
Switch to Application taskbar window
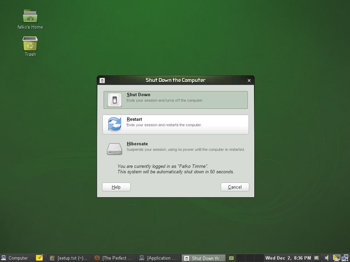pyautogui.click(x=158, y=258)
